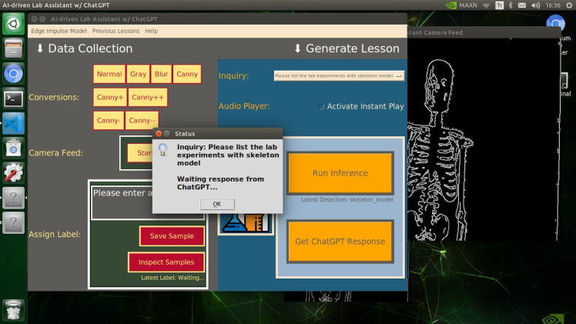The image size is (576, 324).
Task: Open the Files manager in the dock
Action: click(x=13, y=48)
